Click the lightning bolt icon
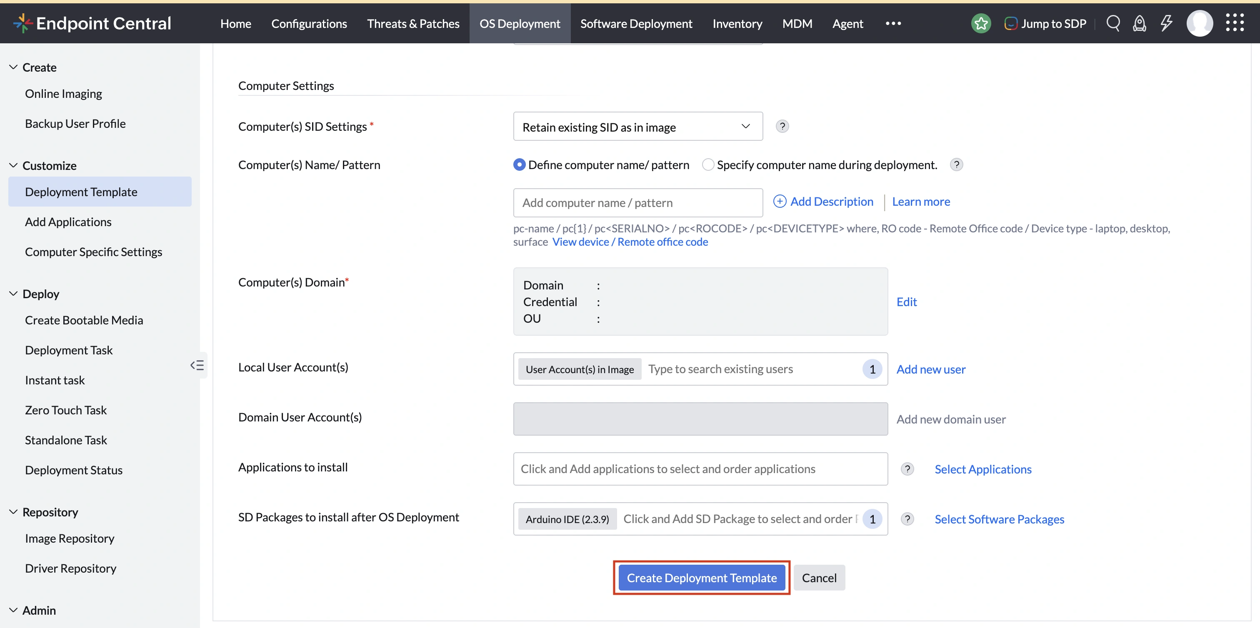This screenshot has width=1260, height=628. pos(1167,23)
